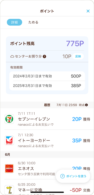Open the マネーに交換 history entry
Image resolution: width=94 pixels, height=195 pixels.
coord(47,187)
